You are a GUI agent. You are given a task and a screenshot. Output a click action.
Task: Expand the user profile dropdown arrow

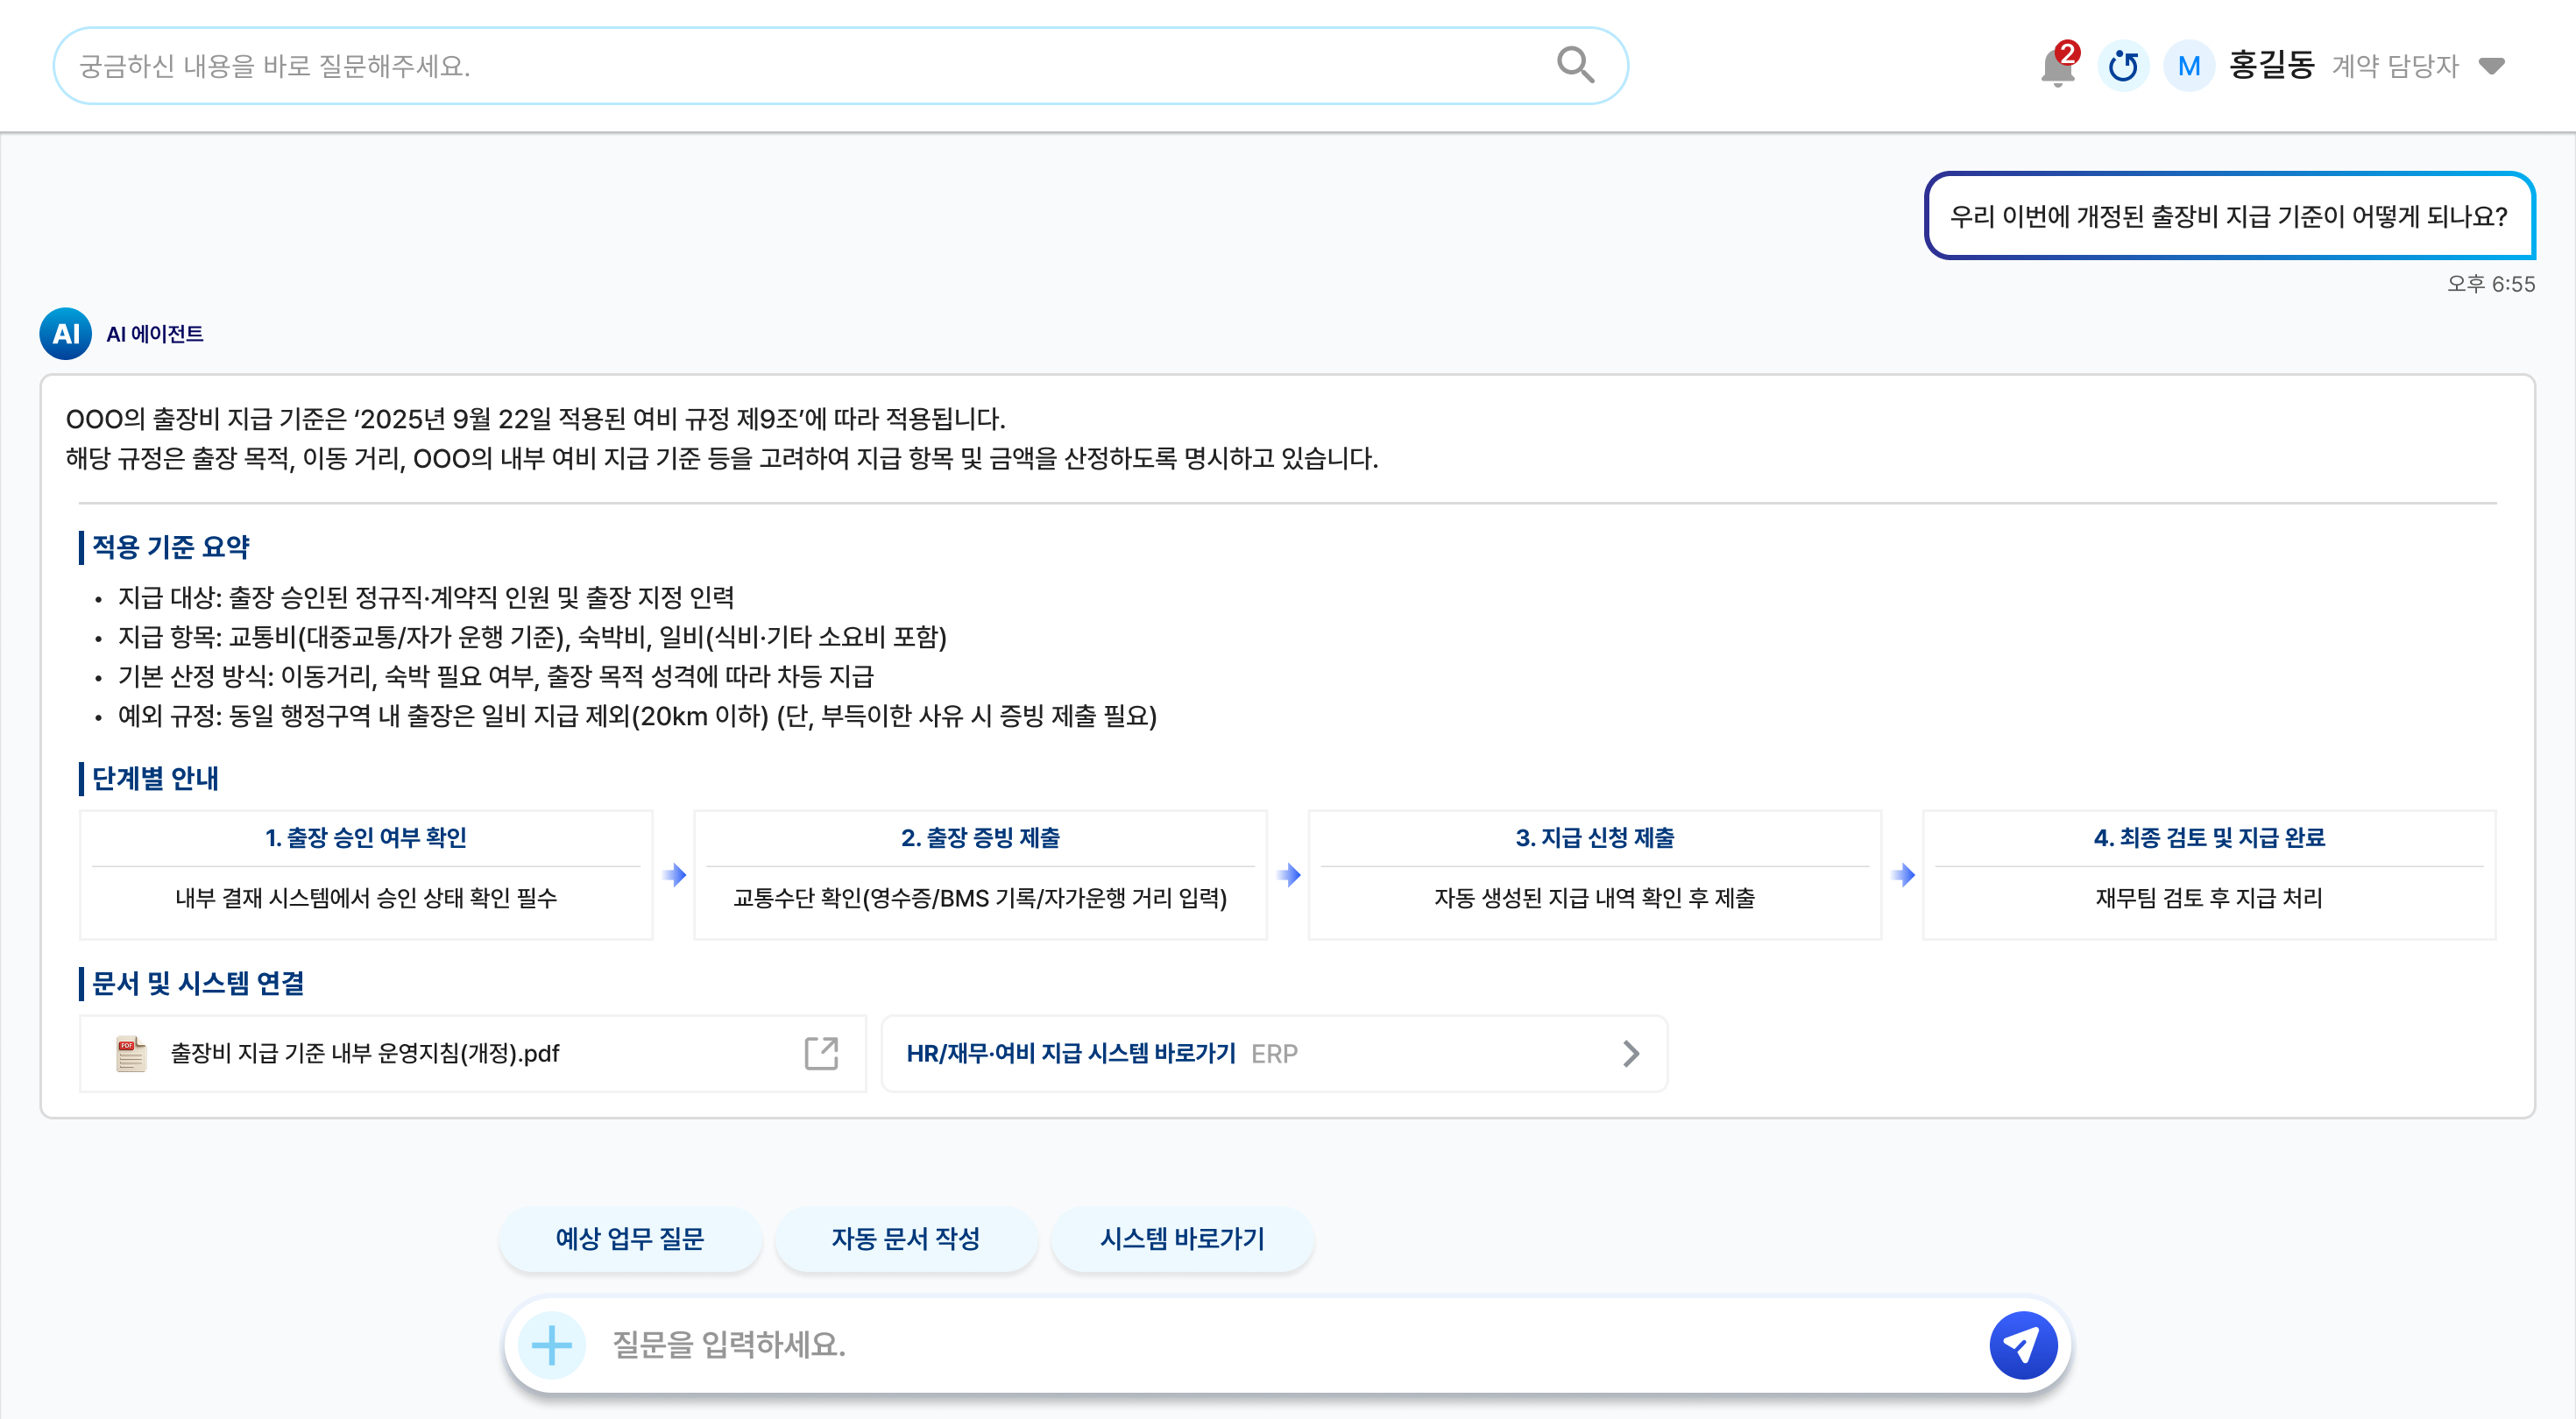[2492, 66]
